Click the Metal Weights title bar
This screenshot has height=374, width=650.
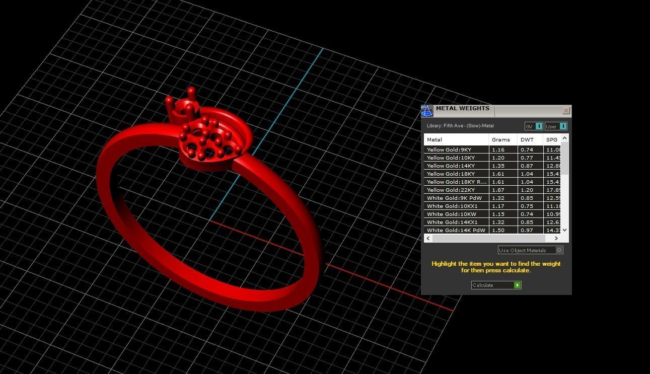point(497,110)
